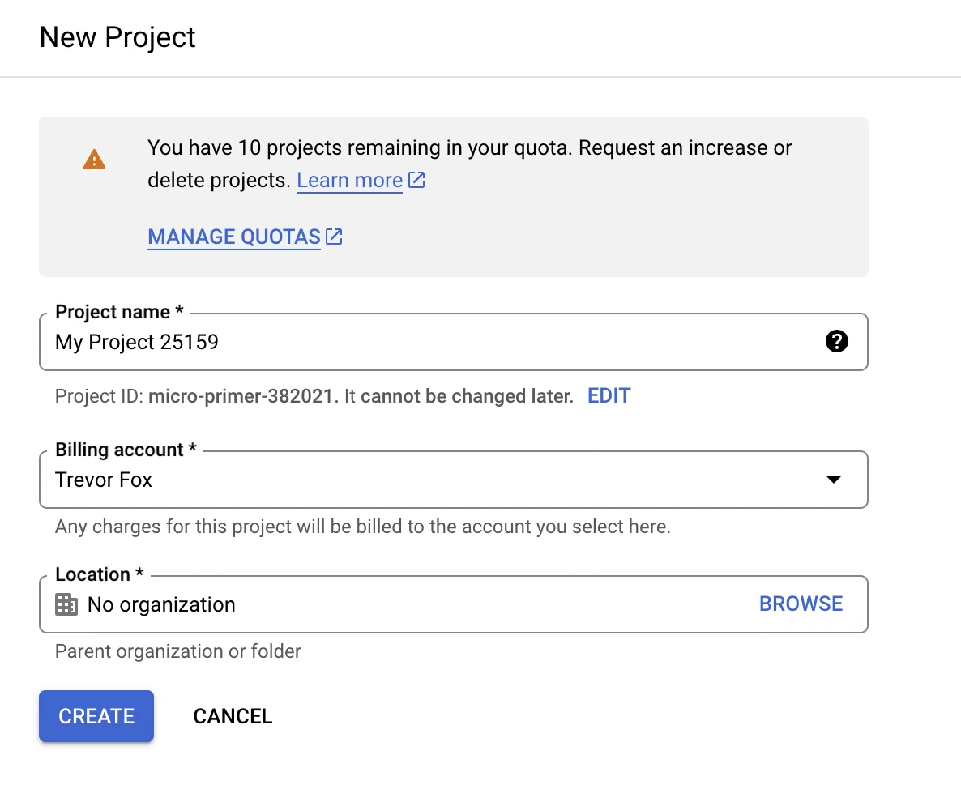Viewport: 961px width, 802px height.
Task: Expand the Trevor Fox billing account selector
Action: coord(833,480)
